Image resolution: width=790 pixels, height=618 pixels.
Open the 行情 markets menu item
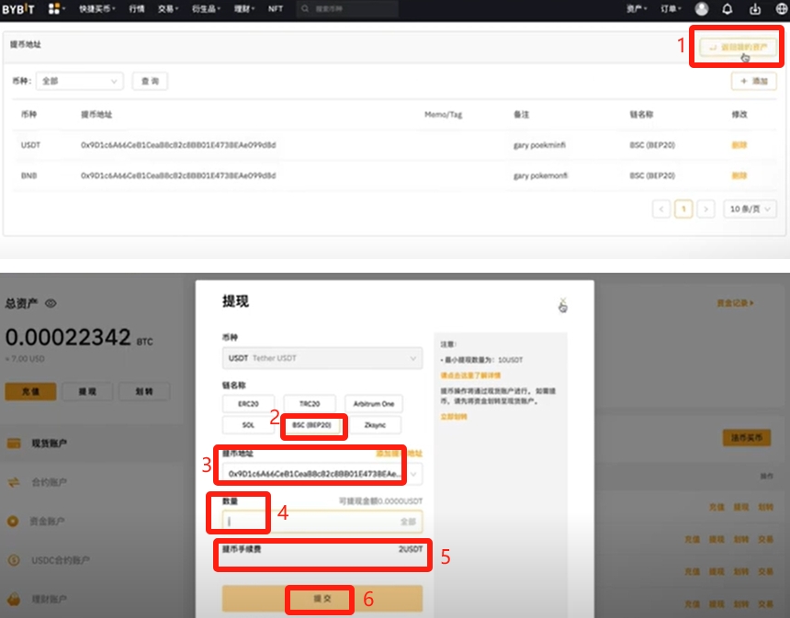point(137,8)
